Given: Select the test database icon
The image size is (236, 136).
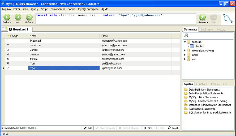Looking at the screenshot, I should pos(188,59).
